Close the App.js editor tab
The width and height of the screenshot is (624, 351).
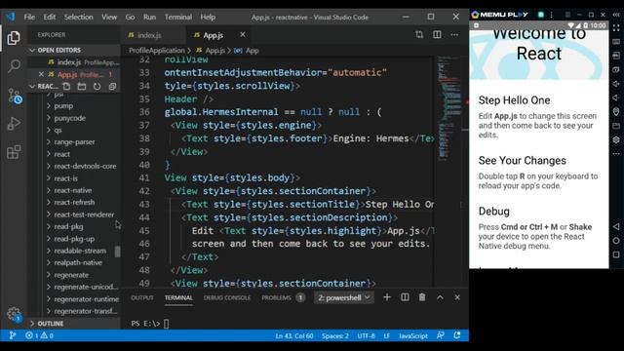click(243, 35)
